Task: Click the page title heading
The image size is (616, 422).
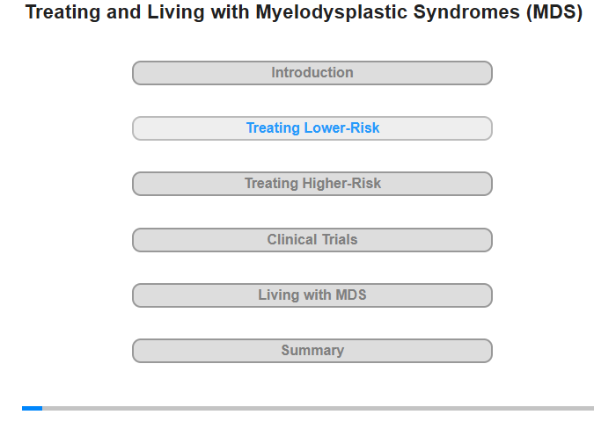Action: coord(304,12)
